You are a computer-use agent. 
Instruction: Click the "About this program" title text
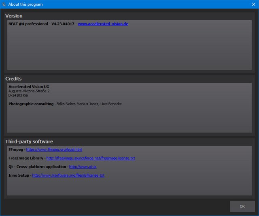25,4
